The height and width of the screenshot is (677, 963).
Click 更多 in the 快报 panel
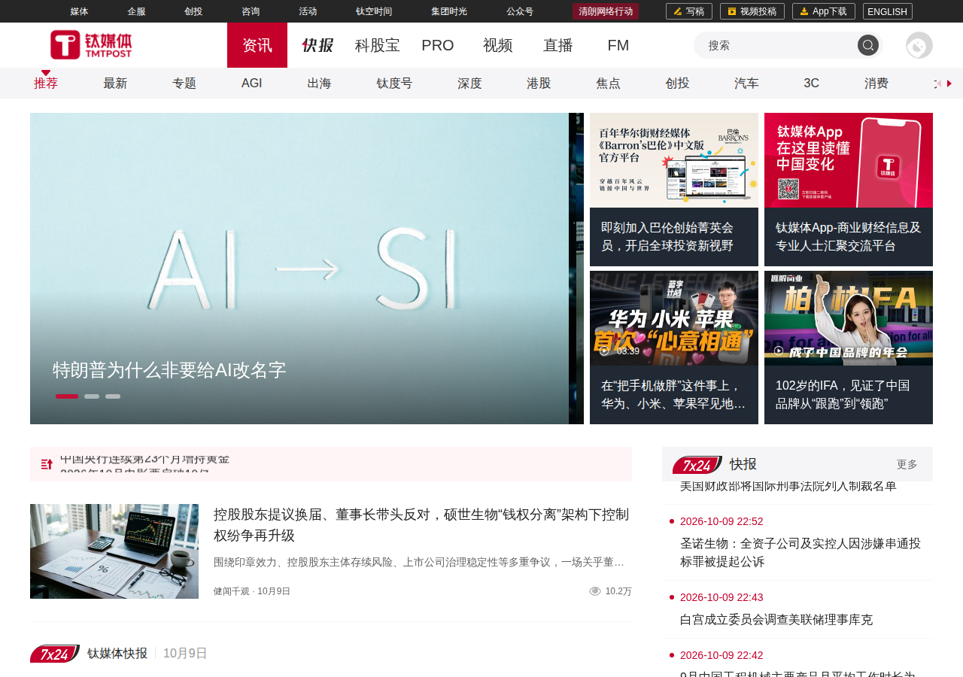click(907, 465)
